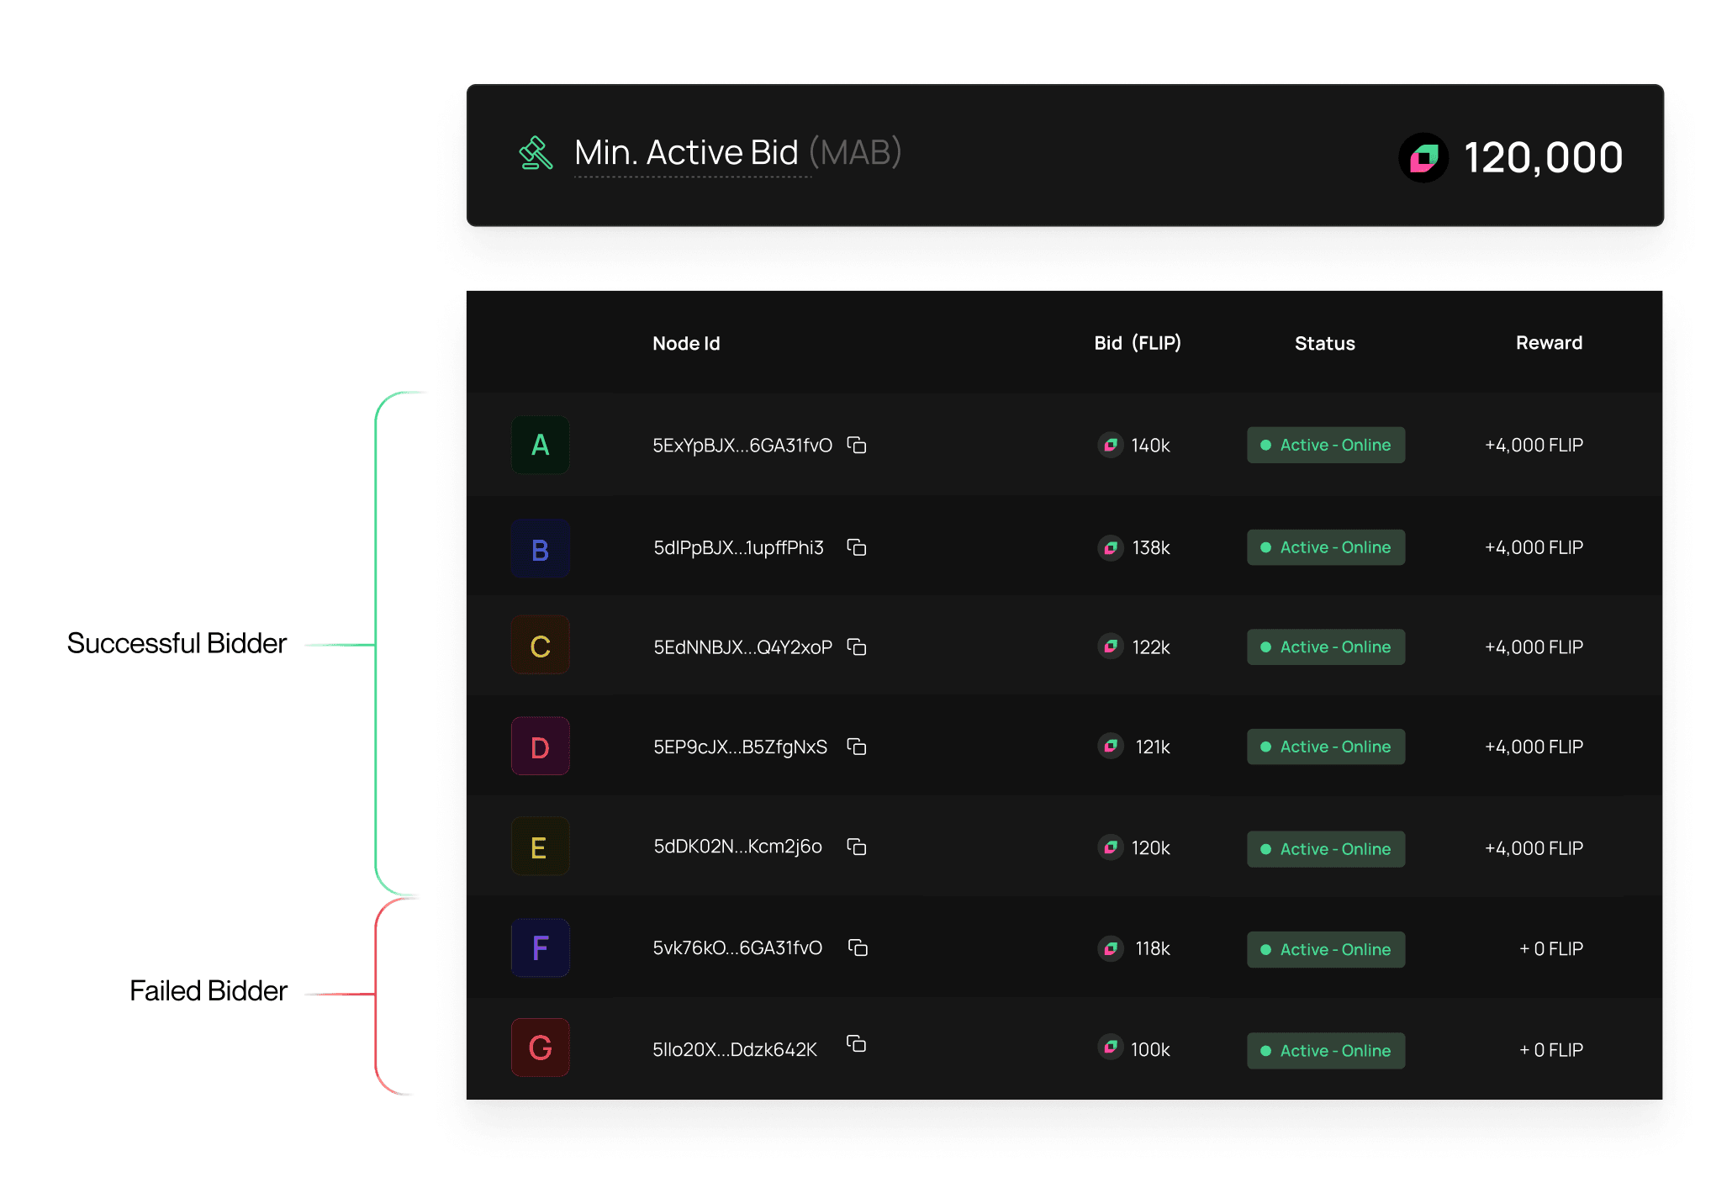Copy node ID 5ExYpBJX...6GA31fvO
1732x1177 pixels.
(856, 445)
